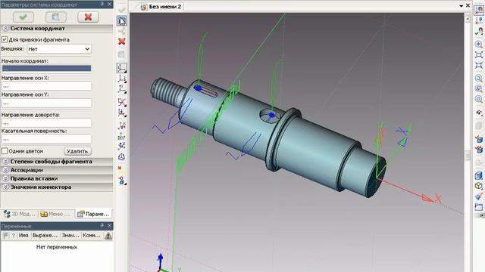
Task: Click the preview button between checkmark and cross
Action: pos(56,17)
